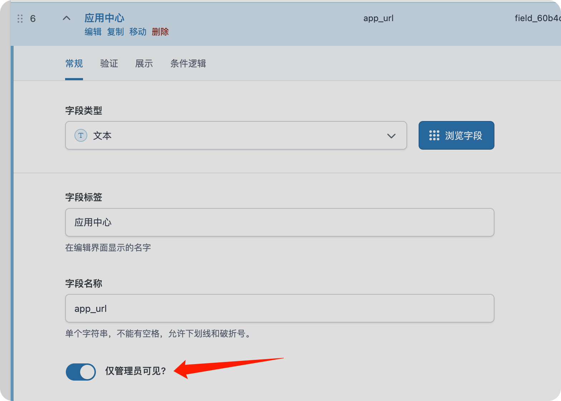Click the 字段标签 label
This screenshot has height=401, width=561.
pyautogui.click(x=84, y=197)
